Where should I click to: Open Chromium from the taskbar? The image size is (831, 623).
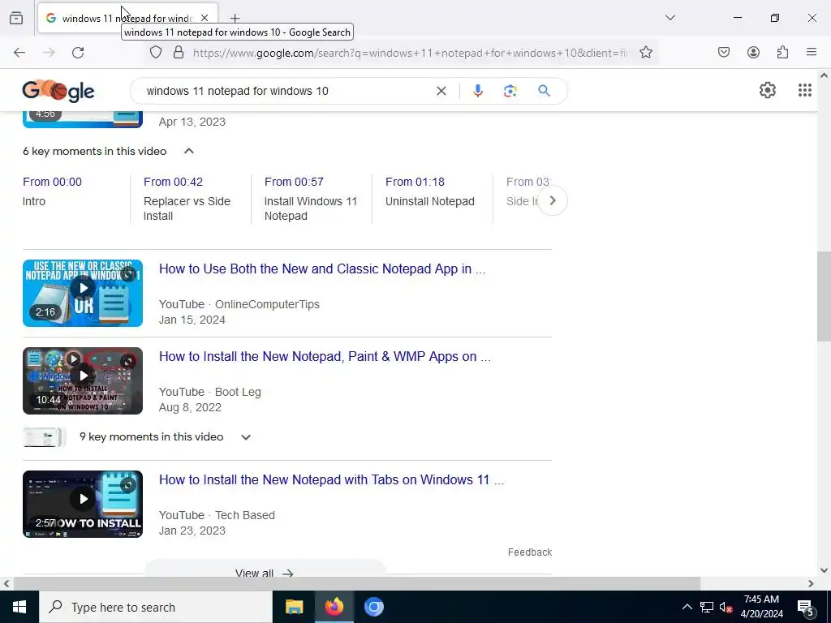tap(373, 607)
